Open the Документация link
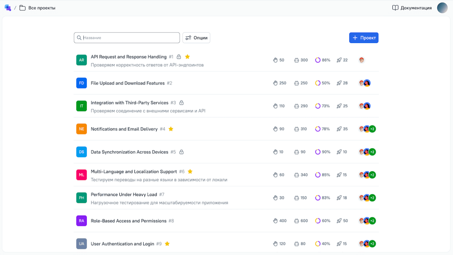Screen dimensions: 453x255 point(416,8)
